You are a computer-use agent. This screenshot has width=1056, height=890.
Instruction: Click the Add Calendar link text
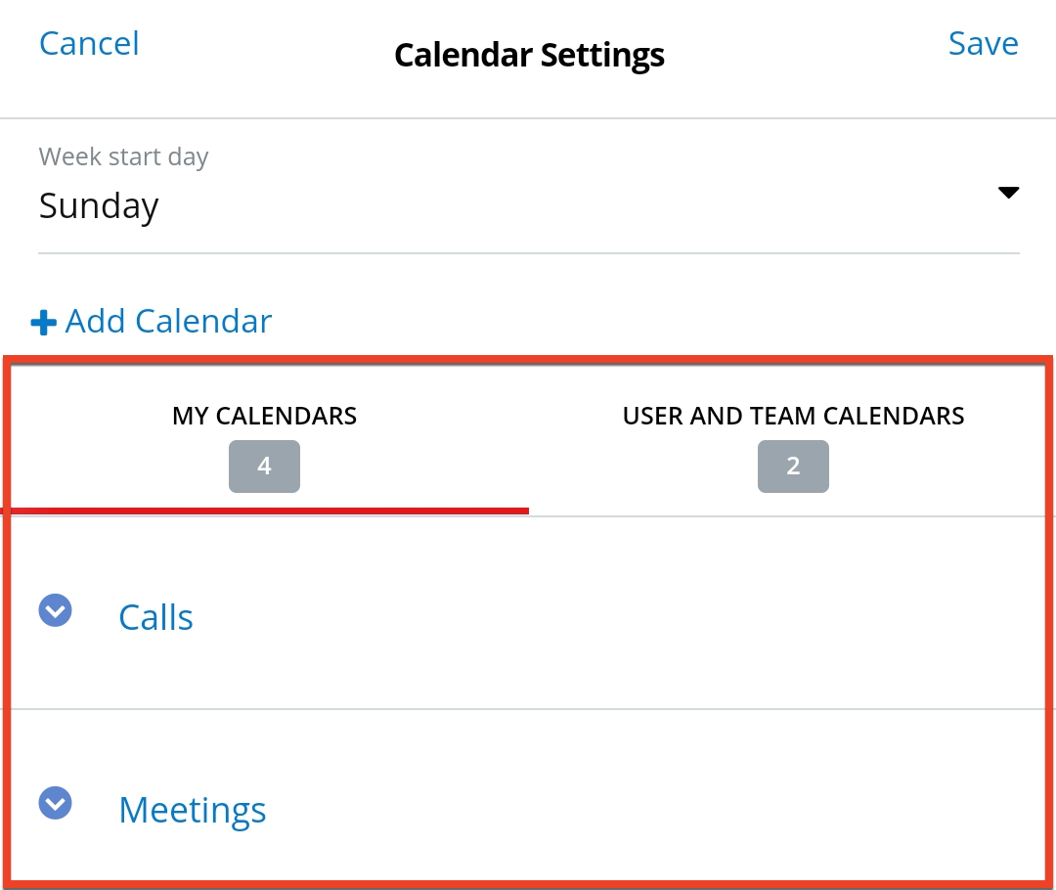[168, 321]
